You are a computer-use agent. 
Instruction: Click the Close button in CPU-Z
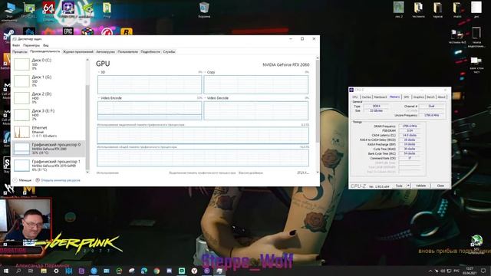coord(440,186)
